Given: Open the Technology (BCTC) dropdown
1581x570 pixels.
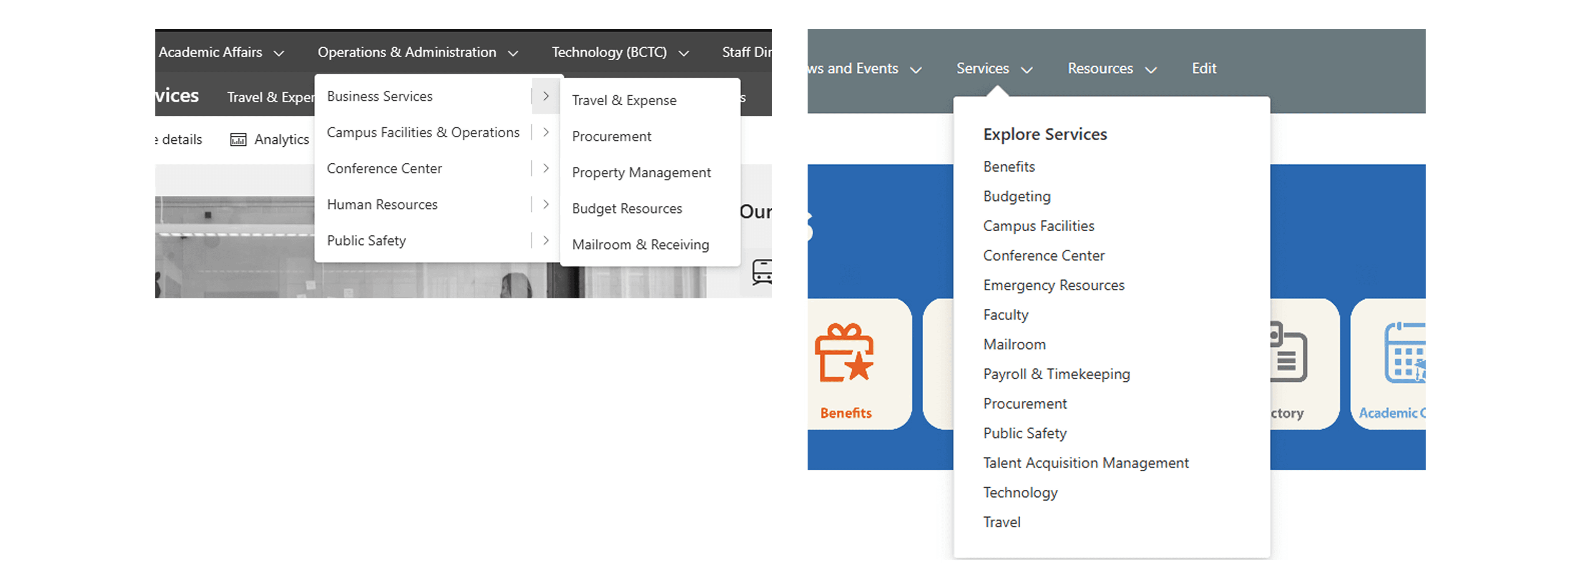Looking at the screenshot, I should tap(619, 53).
